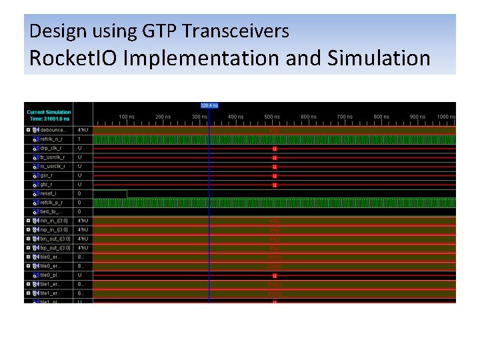Viewport: 480px width, 360px height.
Task: Click the rxn_in_i[3:0] bus icon
Action: point(36,221)
